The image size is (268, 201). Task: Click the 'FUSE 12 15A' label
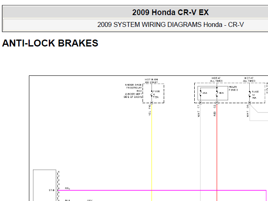[255, 95]
